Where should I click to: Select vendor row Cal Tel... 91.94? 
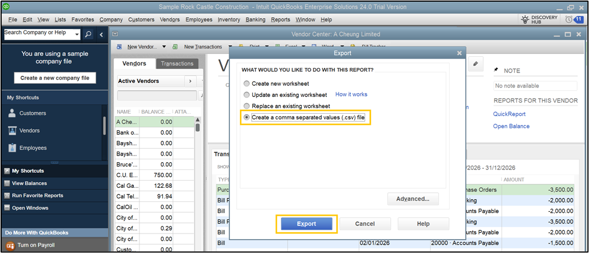click(155, 196)
